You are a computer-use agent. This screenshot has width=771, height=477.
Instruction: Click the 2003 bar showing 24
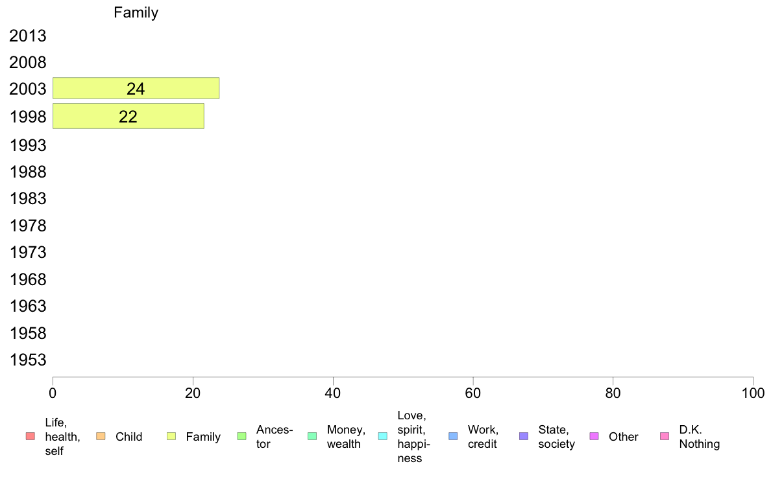(x=136, y=88)
